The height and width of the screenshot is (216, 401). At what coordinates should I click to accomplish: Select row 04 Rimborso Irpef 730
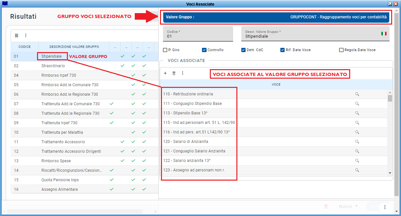click(x=84, y=75)
